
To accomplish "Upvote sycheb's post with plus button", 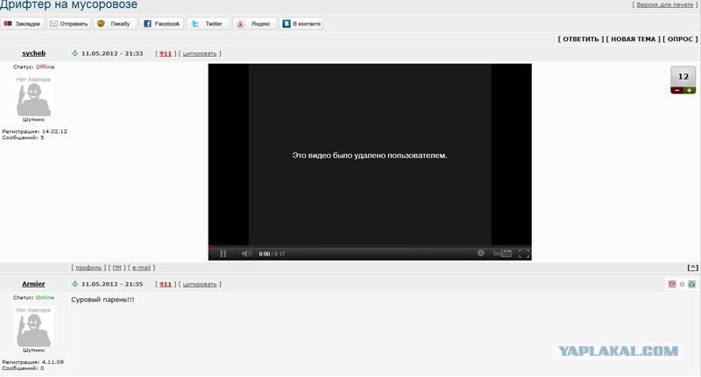I will point(690,90).
